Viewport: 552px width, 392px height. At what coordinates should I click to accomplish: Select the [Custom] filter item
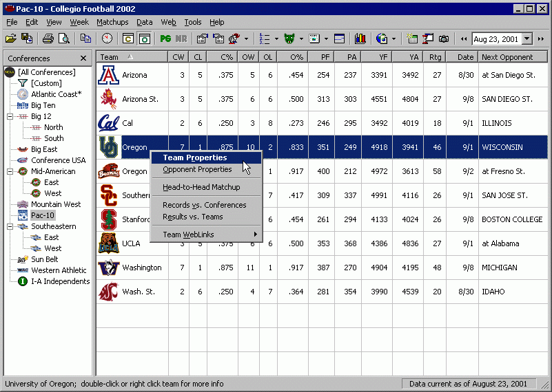(46, 83)
